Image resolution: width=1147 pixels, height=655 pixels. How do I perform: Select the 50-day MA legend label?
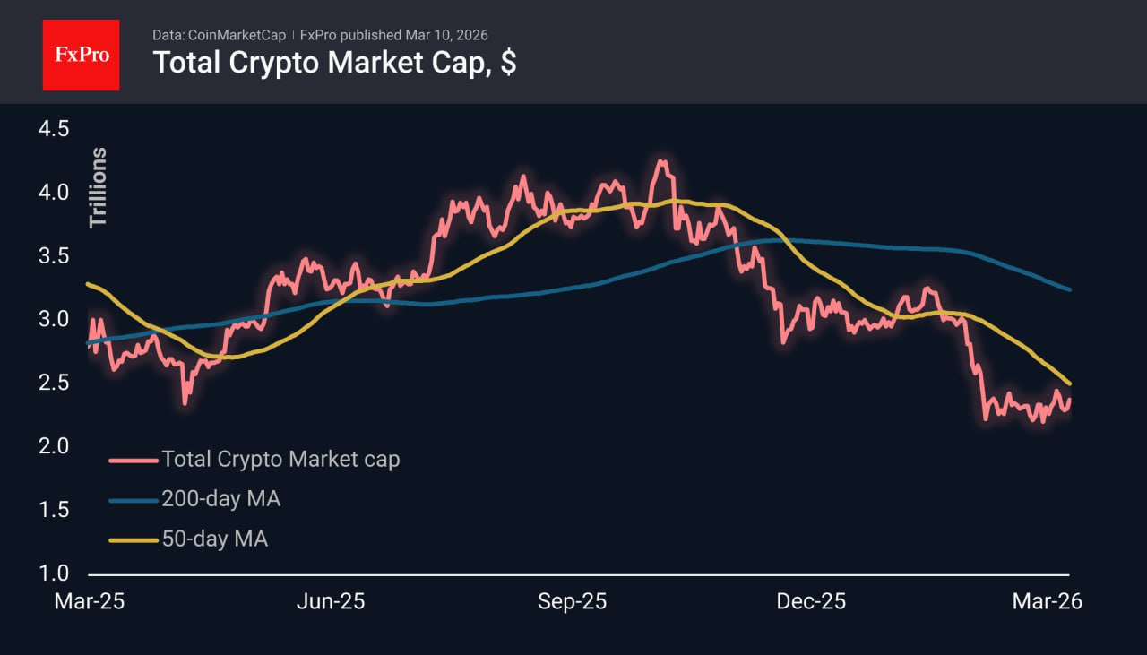[214, 539]
